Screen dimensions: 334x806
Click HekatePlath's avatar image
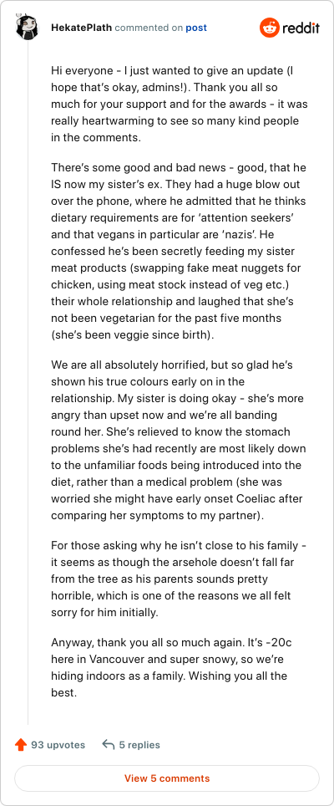(28, 28)
